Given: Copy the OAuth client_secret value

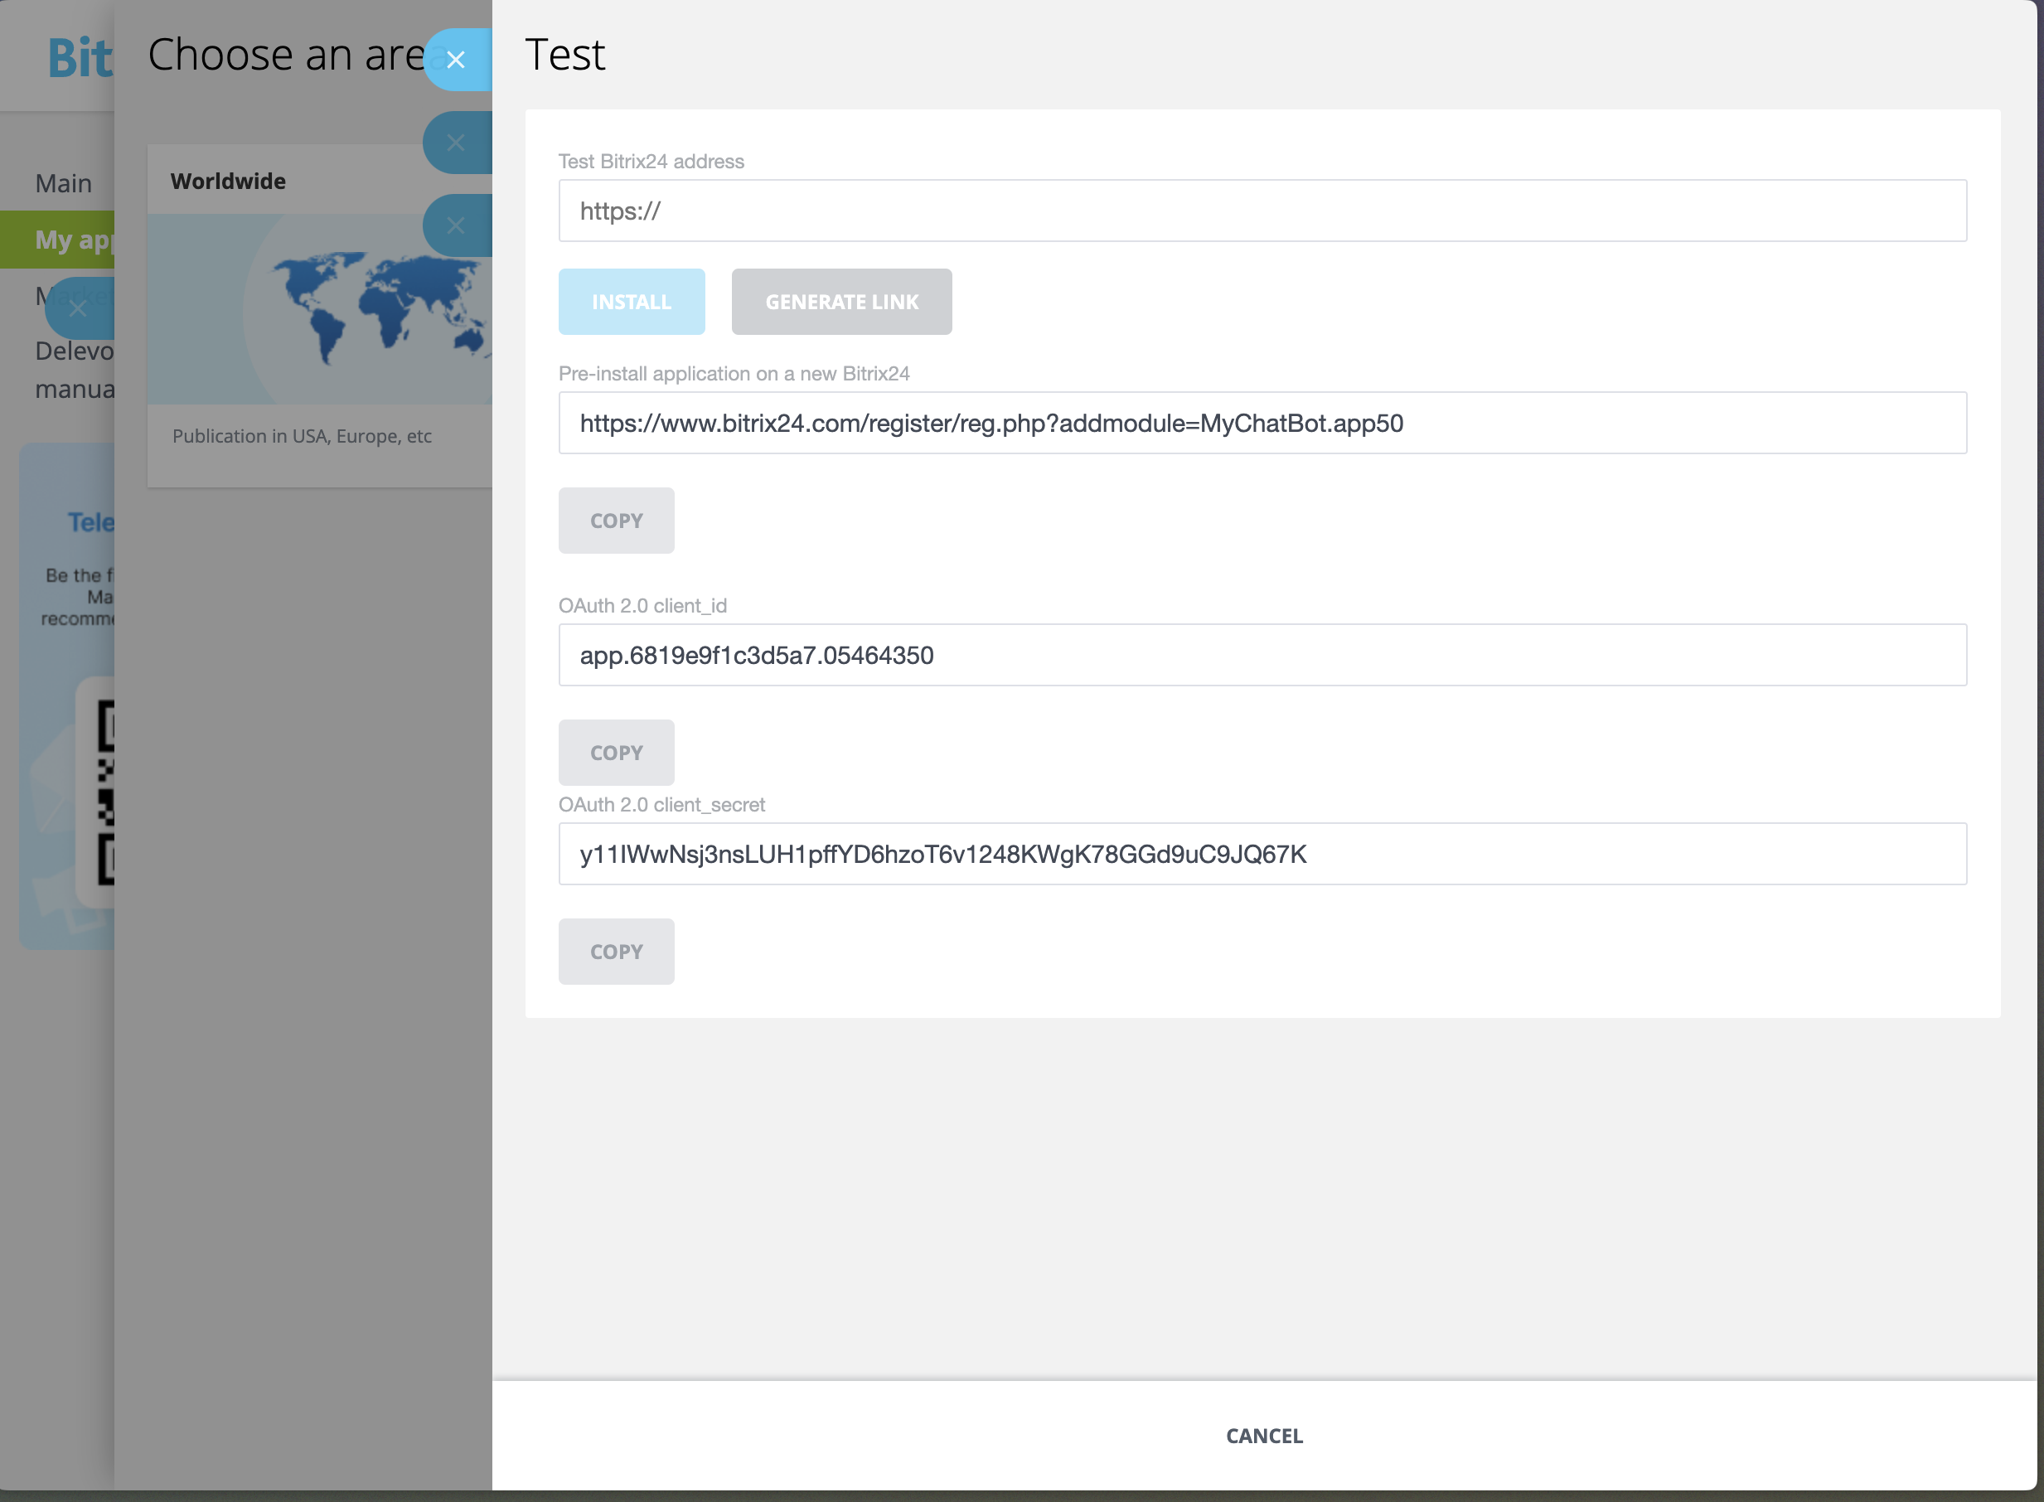Looking at the screenshot, I should coord(616,952).
